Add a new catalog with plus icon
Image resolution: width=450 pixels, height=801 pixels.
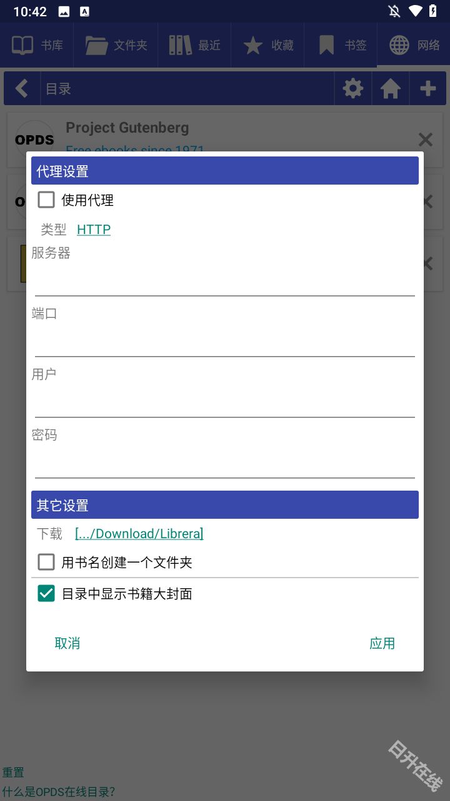tap(428, 88)
